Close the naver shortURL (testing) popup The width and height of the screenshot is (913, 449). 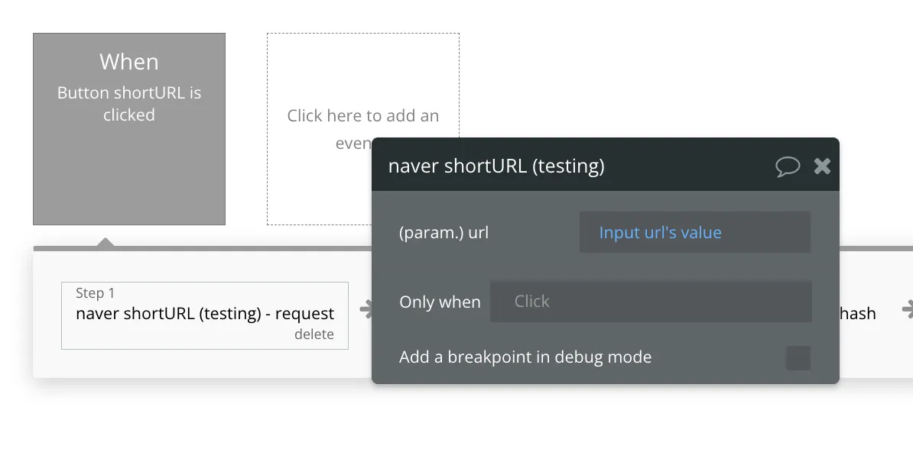(x=822, y=166)
